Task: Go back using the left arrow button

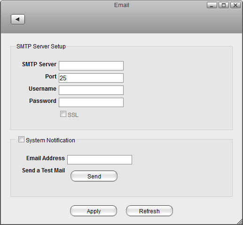Action: (x=18, y=19)
